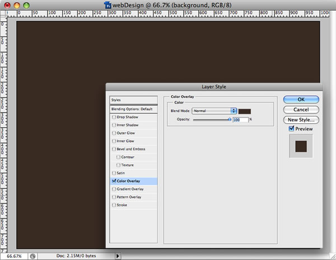Click the Photoshop document icon in title bar
The width and height of the screenshot is (336, 260).
coord(108,4)
